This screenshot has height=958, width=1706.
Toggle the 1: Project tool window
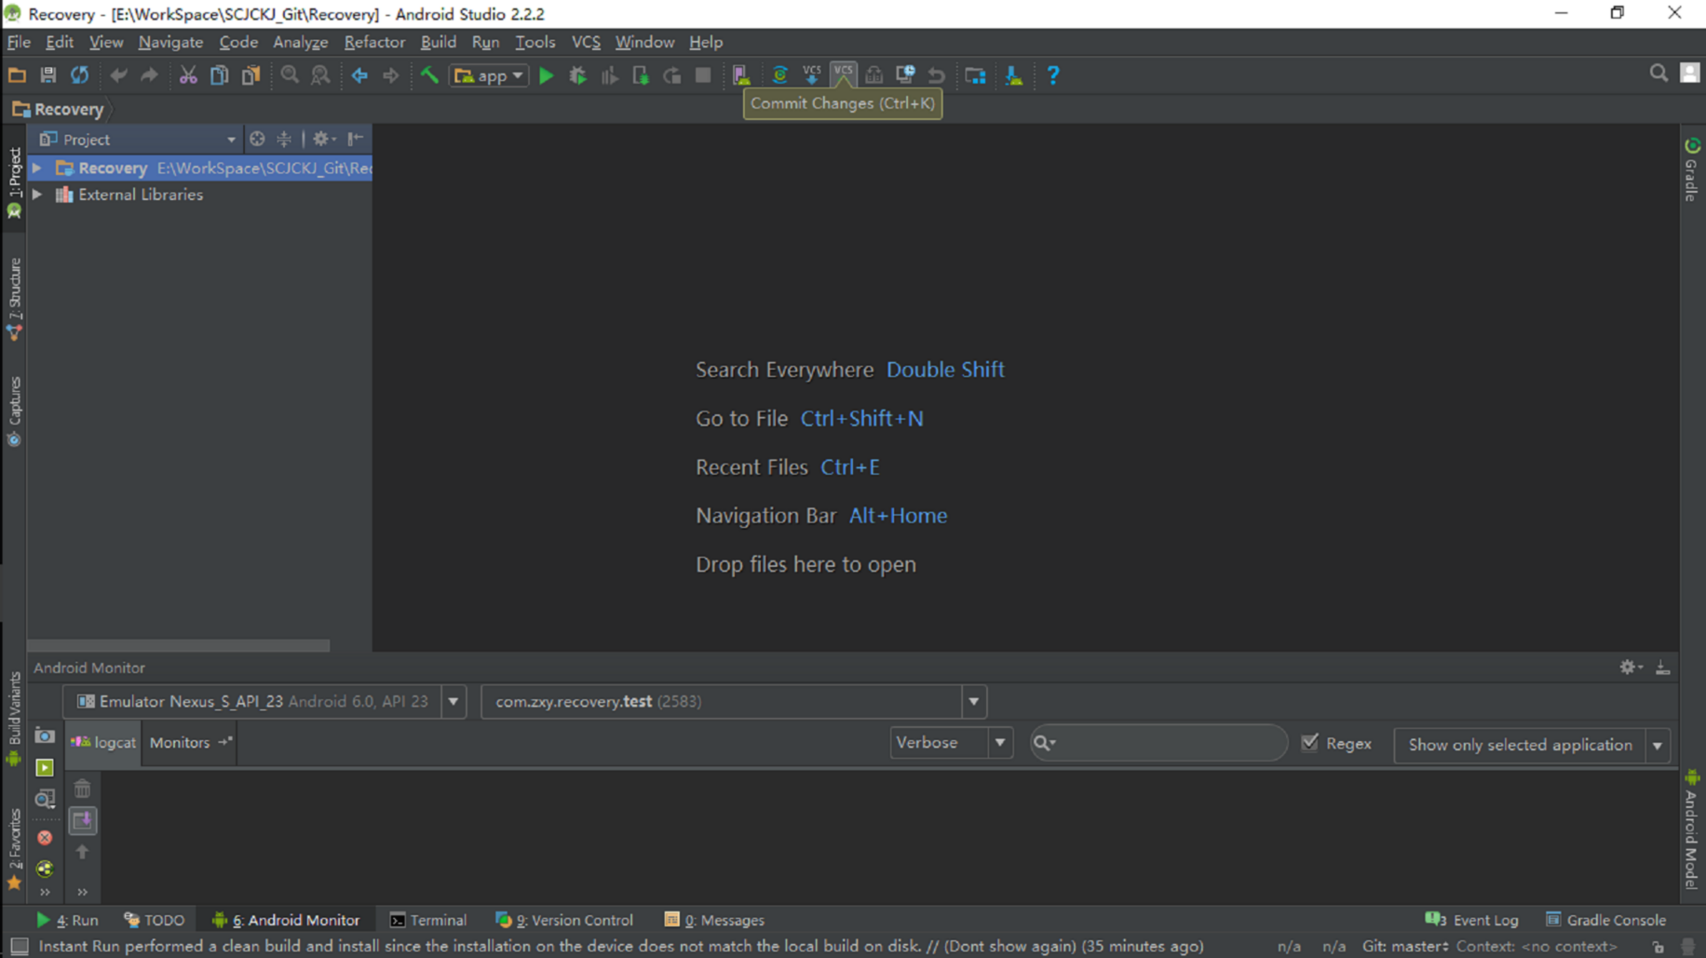point(14,183)
